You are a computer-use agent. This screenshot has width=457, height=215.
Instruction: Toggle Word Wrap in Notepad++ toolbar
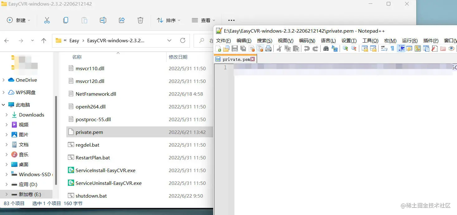(x=384, y=48)
